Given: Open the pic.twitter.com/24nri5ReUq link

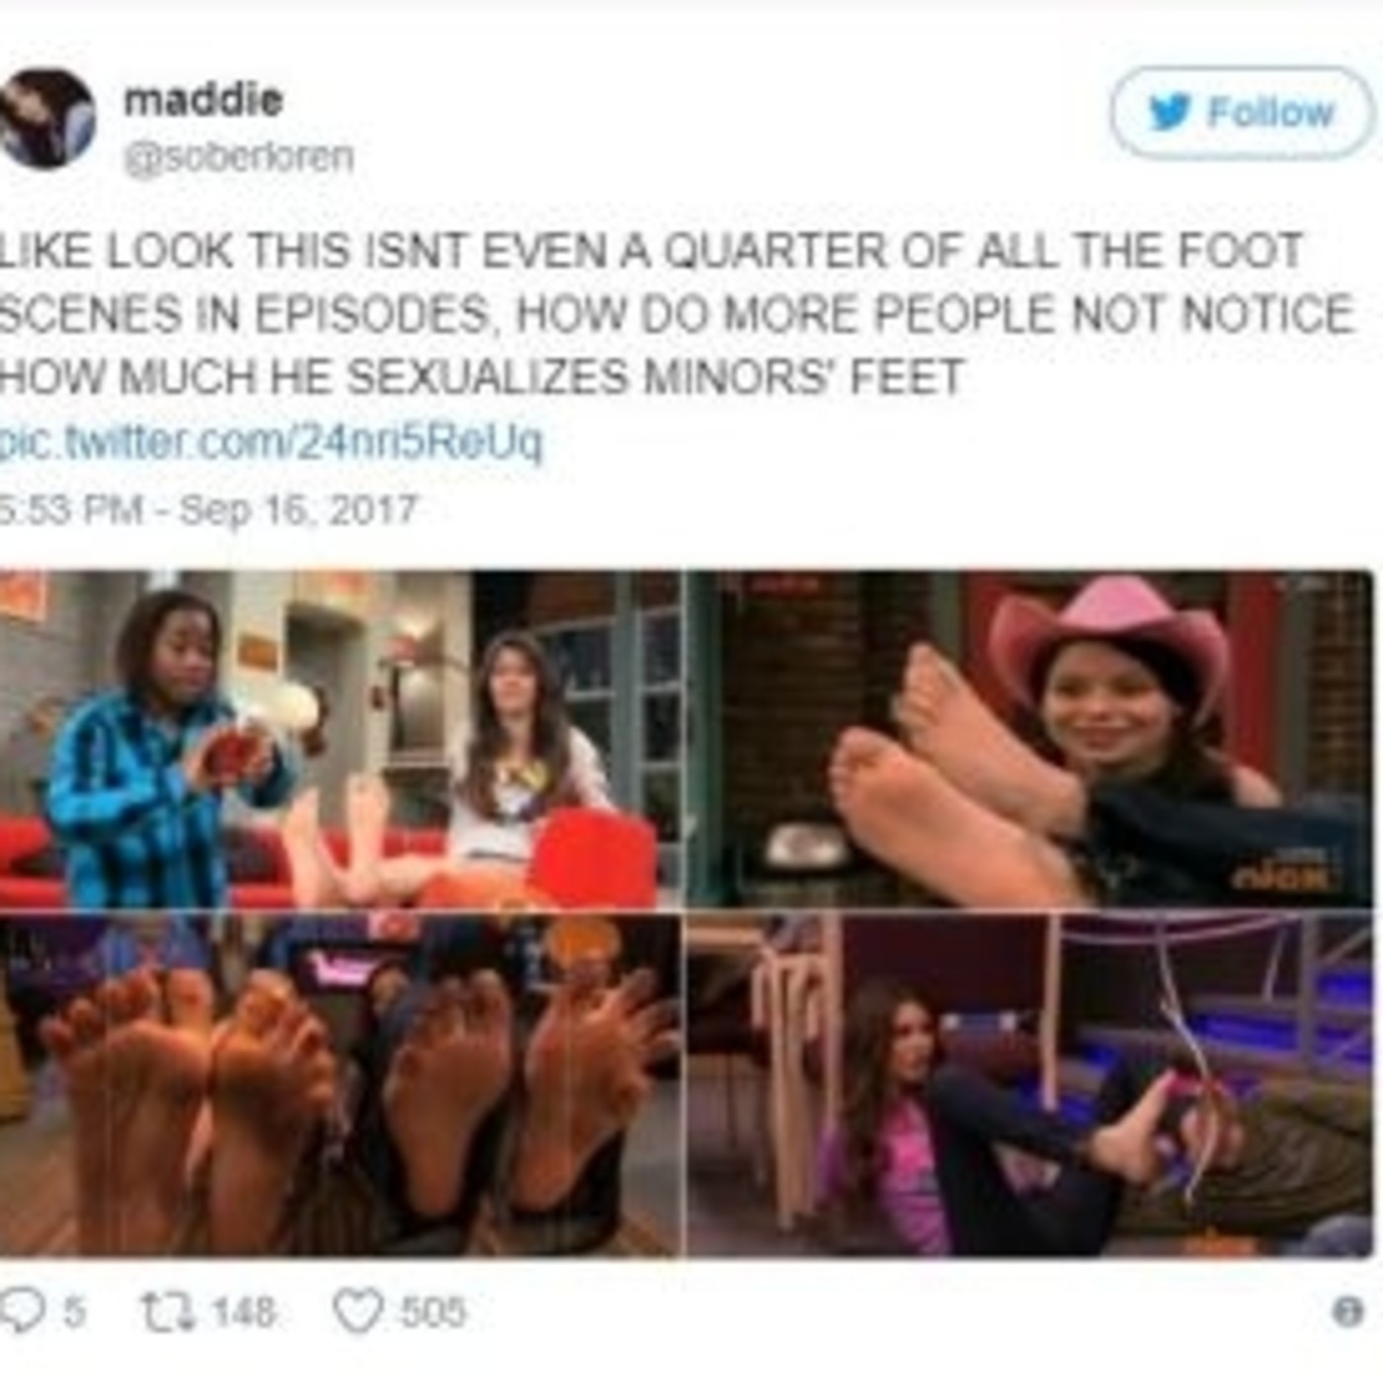Looking at the screenshot, I should (x=272, y=441).
